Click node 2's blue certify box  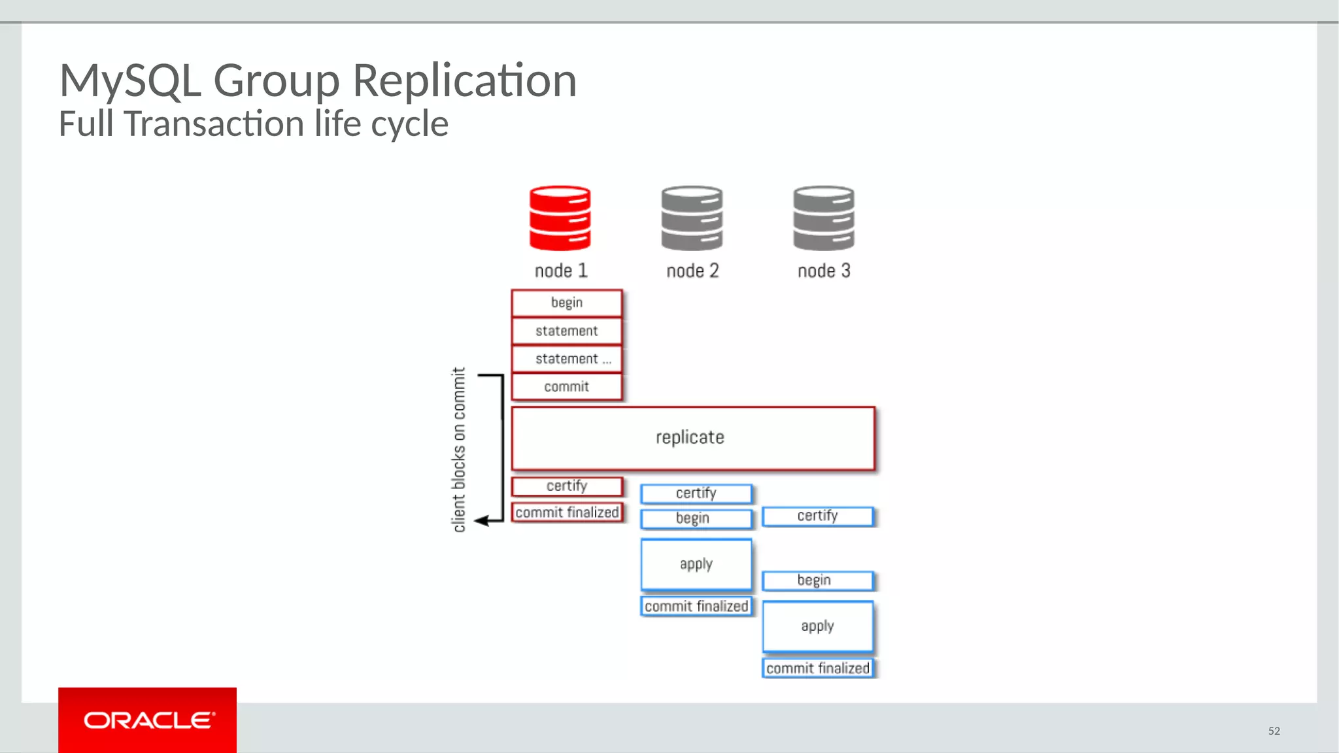(696, 494)
